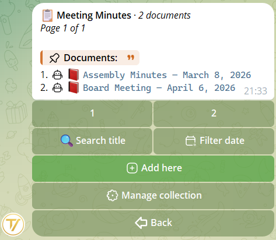
Task: Open Assembly Minutes – March 8, 2026
Action: [x=167, y=75]
